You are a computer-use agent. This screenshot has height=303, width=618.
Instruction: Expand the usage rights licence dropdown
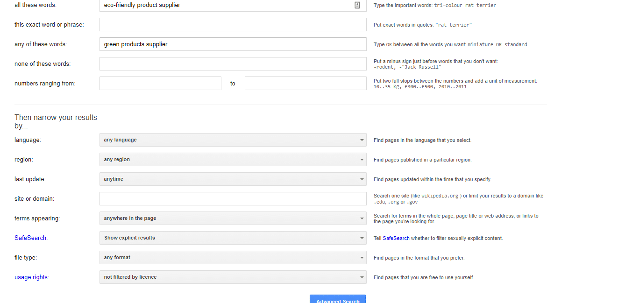pos(233,277)
